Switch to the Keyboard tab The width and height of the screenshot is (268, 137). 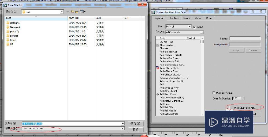159,18
